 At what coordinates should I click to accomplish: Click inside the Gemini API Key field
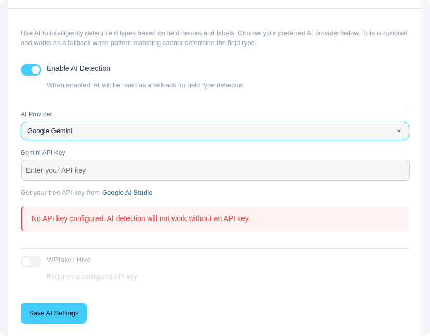(214, 170)
